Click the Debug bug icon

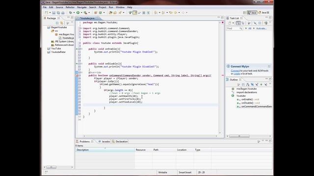pyautogui.click(x=71, y=13)
